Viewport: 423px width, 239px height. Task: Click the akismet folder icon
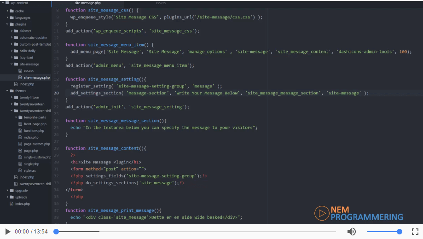(x=16, y=31)
